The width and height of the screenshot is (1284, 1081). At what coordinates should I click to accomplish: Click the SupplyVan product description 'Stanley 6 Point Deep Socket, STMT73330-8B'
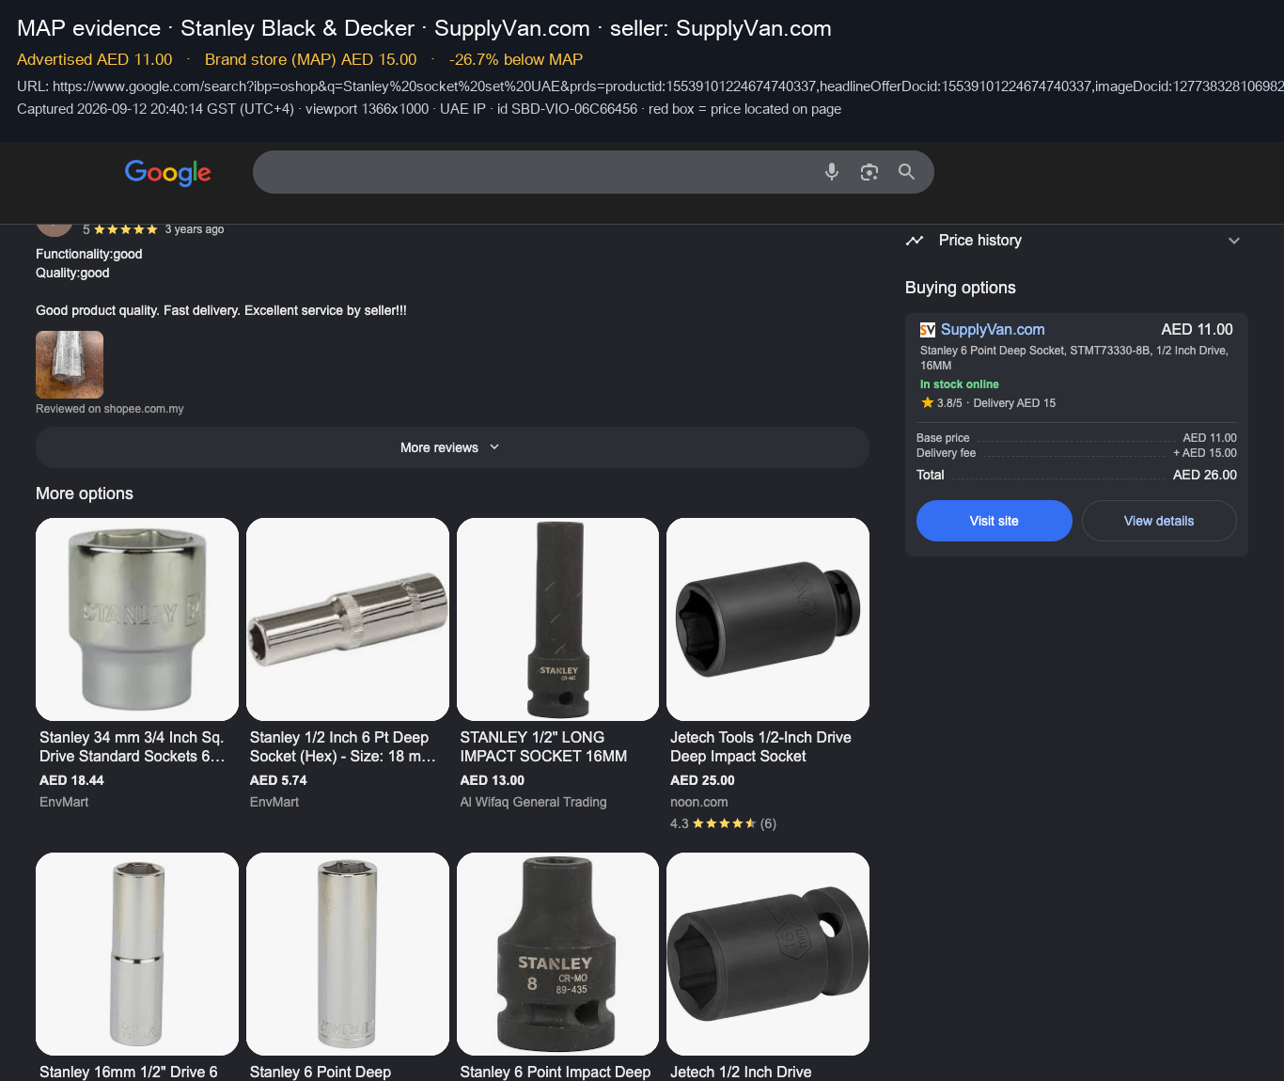(1074, 358)
